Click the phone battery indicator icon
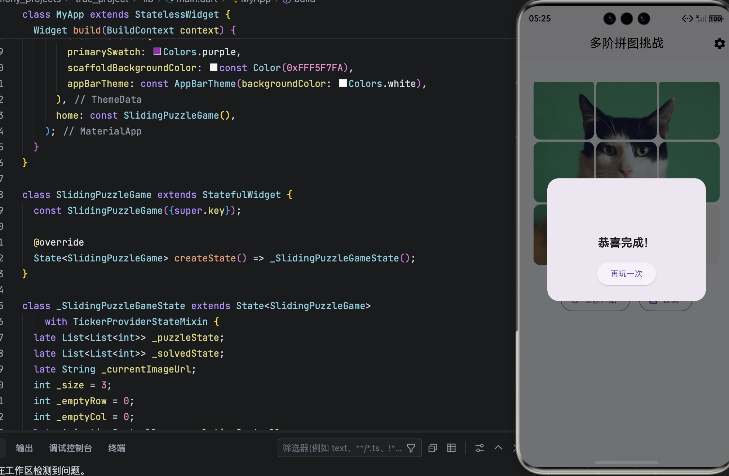Viewport: 729px width, 476px height. [716, 19]
